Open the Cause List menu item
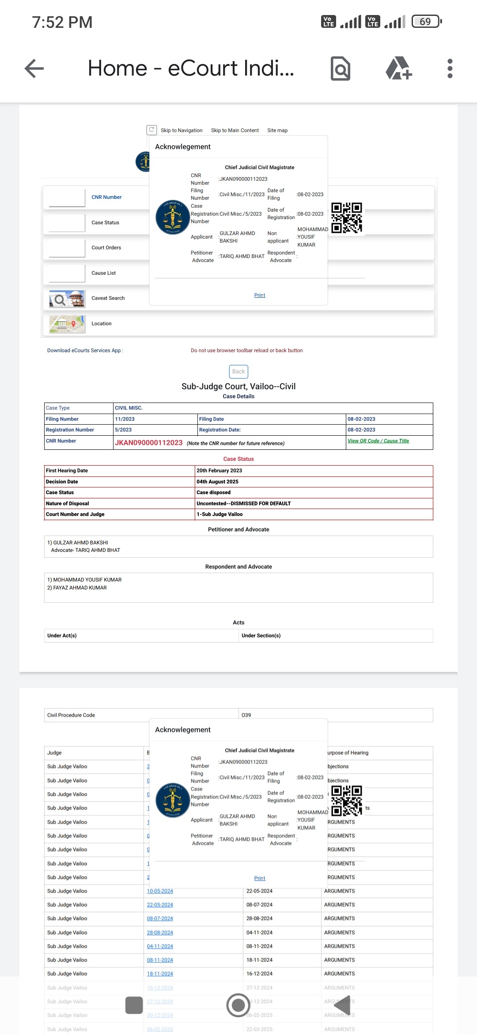This screenshot has width=477, height=1034. [x=103, y=273]
